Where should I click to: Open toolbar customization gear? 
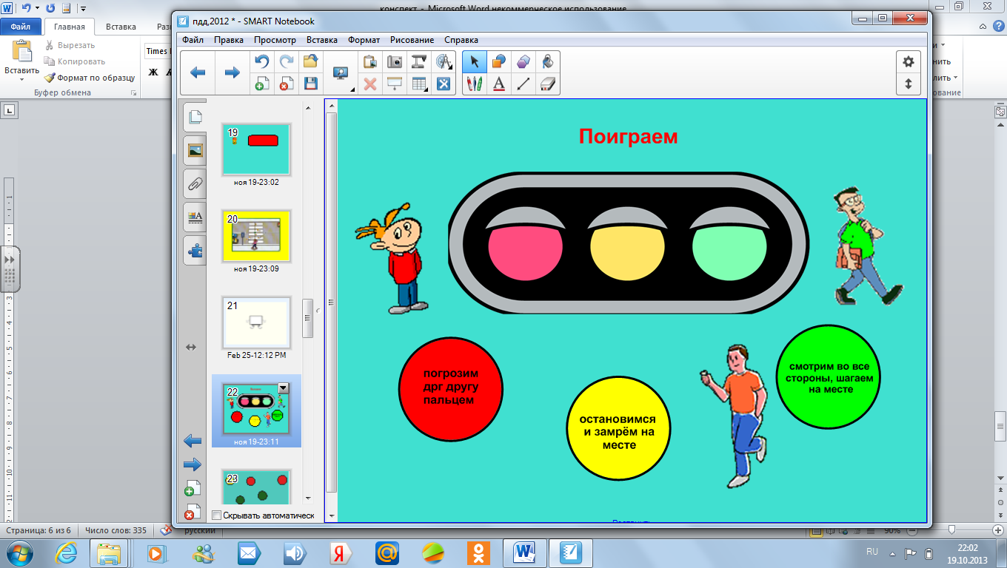point(909,62)
